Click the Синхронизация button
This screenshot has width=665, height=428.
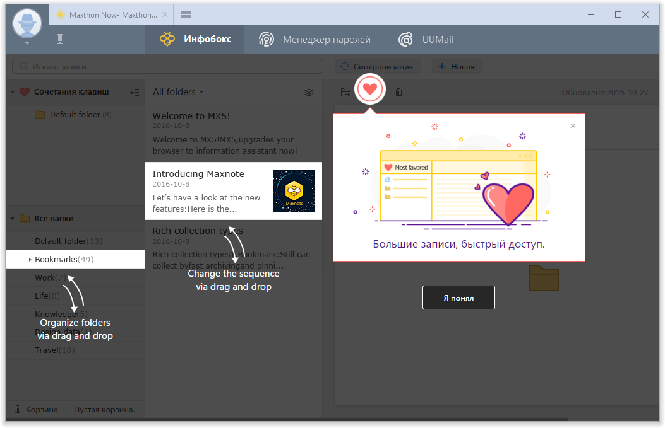(378, 66)
